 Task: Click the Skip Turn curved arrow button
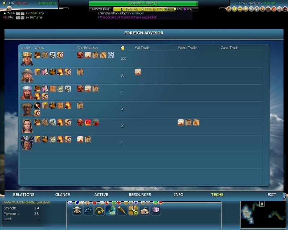click(x=100, y=210)
